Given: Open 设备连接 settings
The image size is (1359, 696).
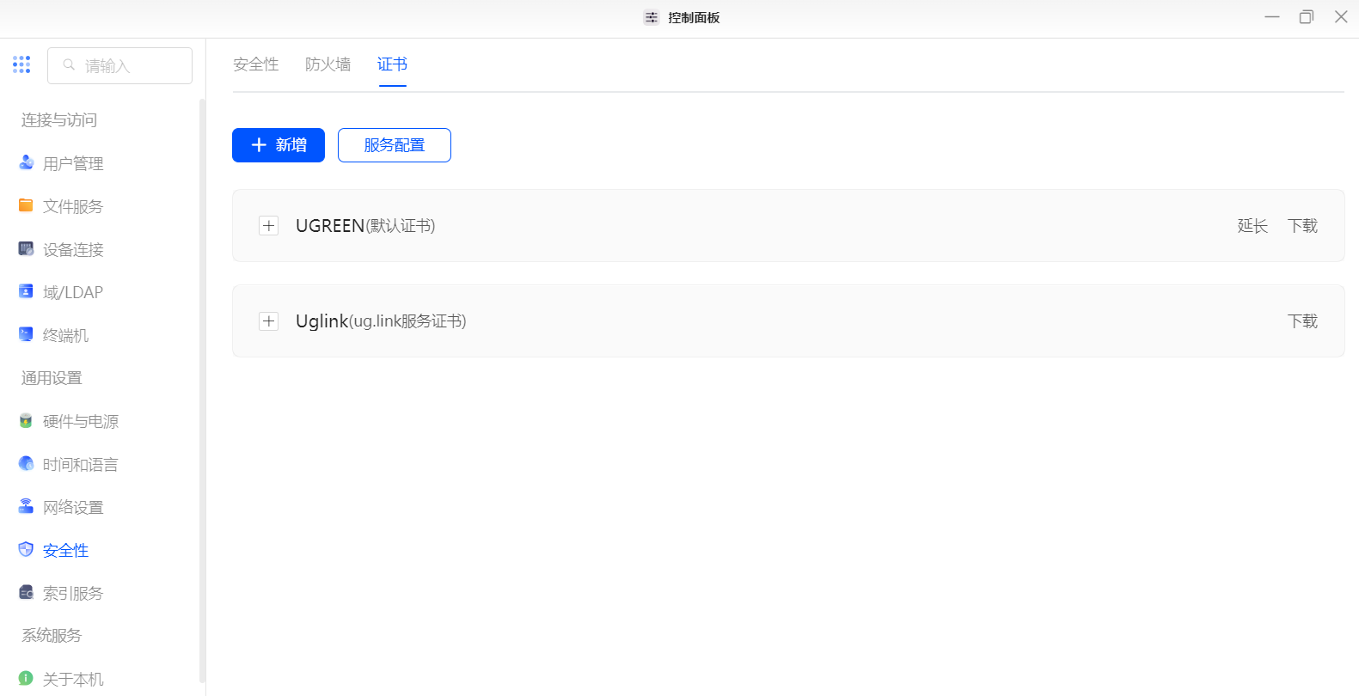Looking at the screenshot, I should coord(73,249).
